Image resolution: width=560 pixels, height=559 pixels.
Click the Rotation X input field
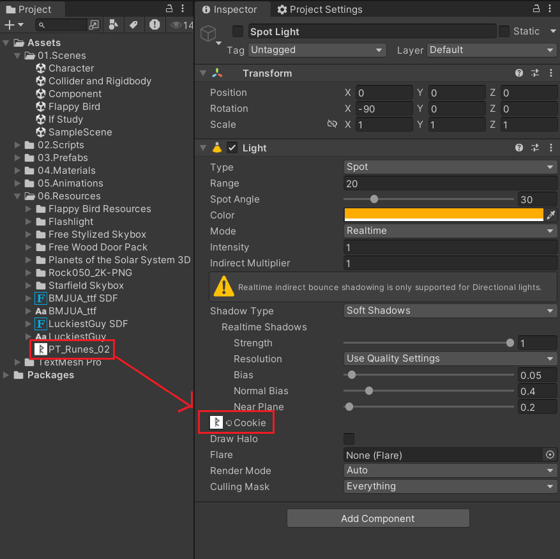(384, 109)
